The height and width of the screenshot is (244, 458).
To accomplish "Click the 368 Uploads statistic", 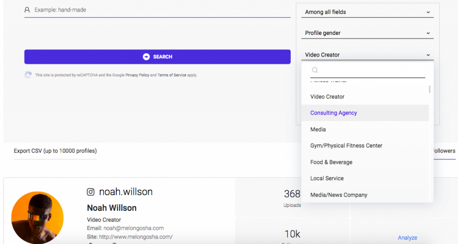I will [x=292, y=198].
